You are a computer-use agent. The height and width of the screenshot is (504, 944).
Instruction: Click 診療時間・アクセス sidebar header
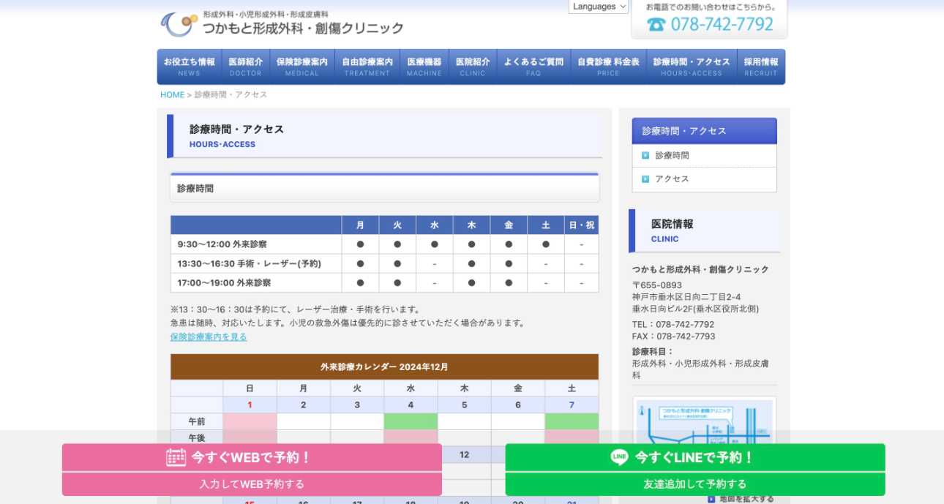[704, 131]
